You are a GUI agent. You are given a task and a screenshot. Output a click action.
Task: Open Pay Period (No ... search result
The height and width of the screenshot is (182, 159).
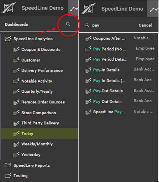coord(110,49)
